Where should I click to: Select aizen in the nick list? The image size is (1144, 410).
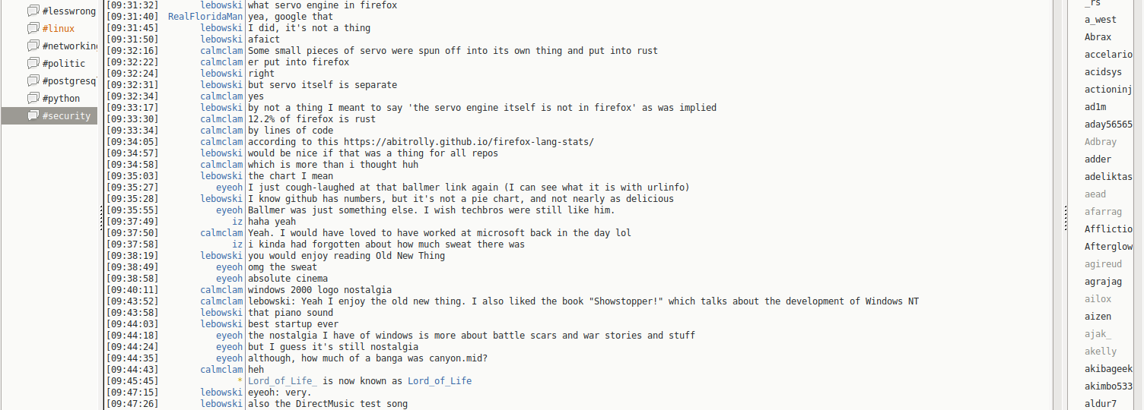click(1098, 317)
